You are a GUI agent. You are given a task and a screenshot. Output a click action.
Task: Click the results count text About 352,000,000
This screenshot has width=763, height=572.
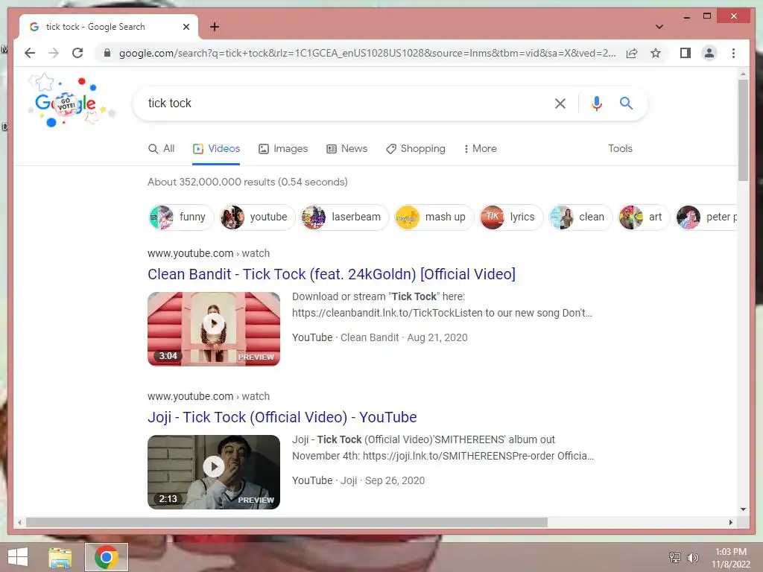[247, 182]
